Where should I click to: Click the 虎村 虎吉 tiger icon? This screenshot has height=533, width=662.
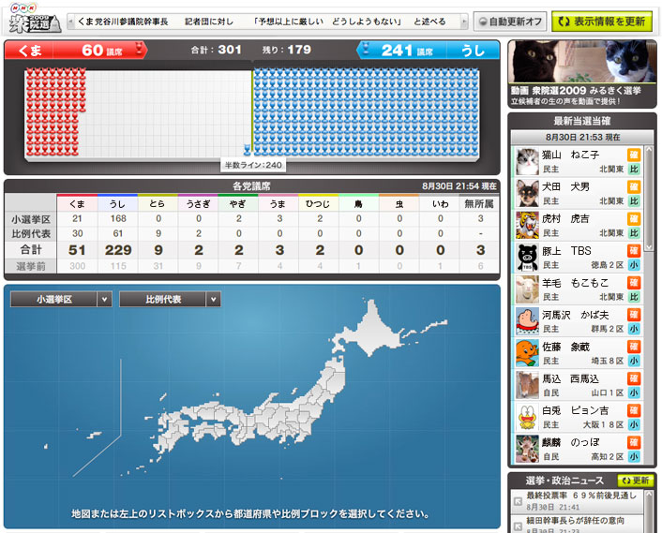coord(527,225)
